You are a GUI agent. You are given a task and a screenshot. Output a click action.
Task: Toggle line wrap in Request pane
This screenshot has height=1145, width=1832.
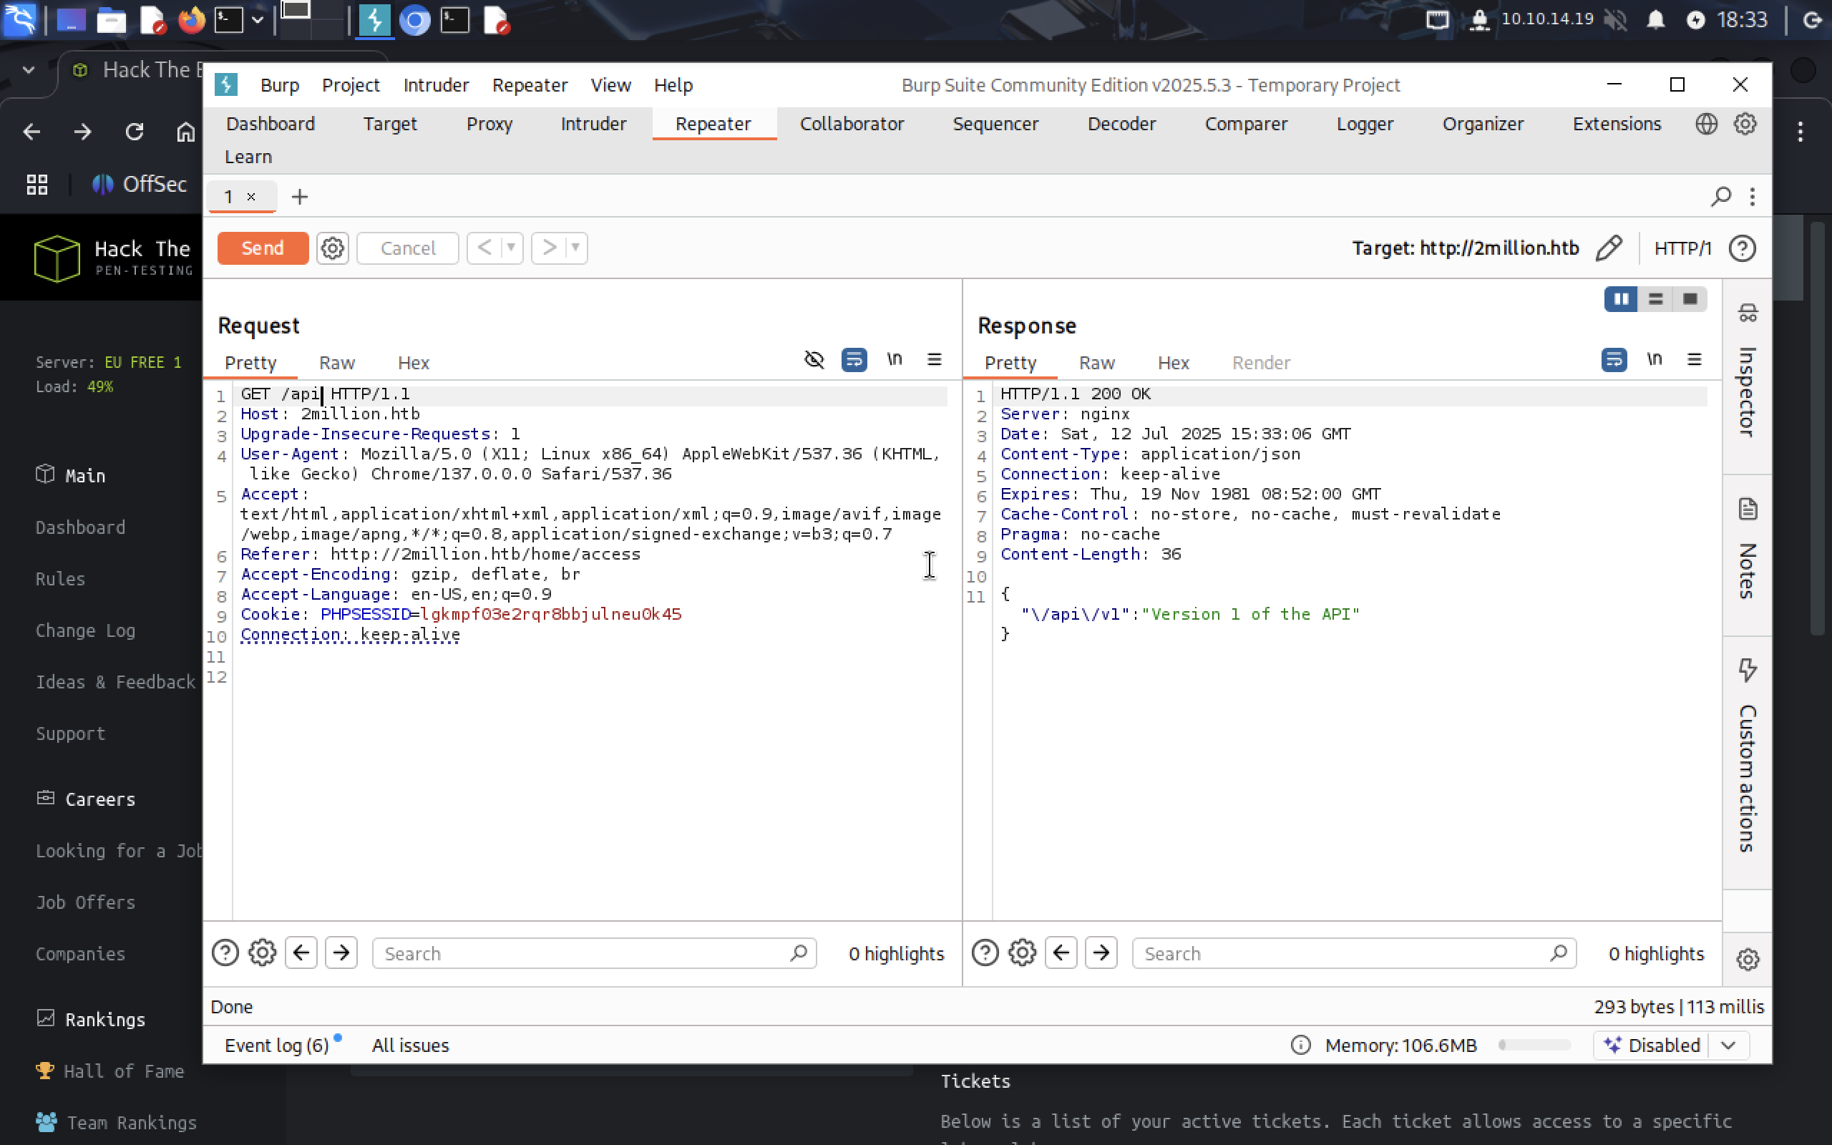tap(854, 359)
